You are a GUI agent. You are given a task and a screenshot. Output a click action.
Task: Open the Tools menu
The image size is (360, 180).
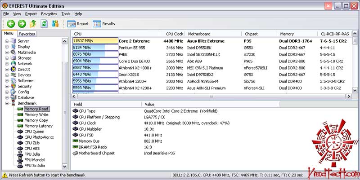tap(66, 14)
